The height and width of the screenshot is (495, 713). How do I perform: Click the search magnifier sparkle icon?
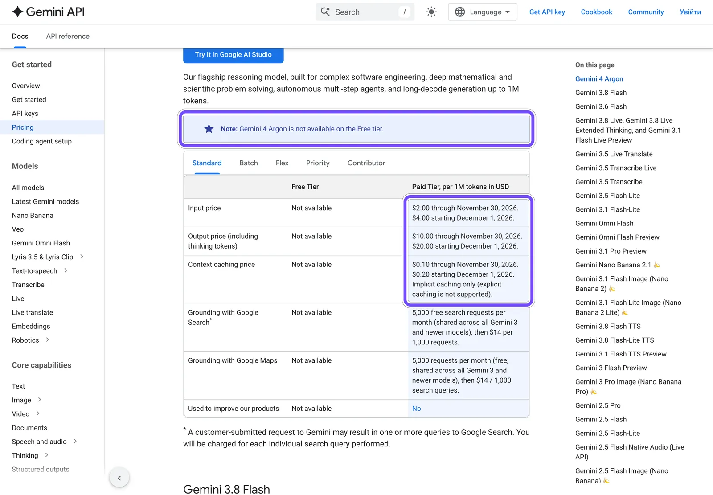click(x=326, y=12)
